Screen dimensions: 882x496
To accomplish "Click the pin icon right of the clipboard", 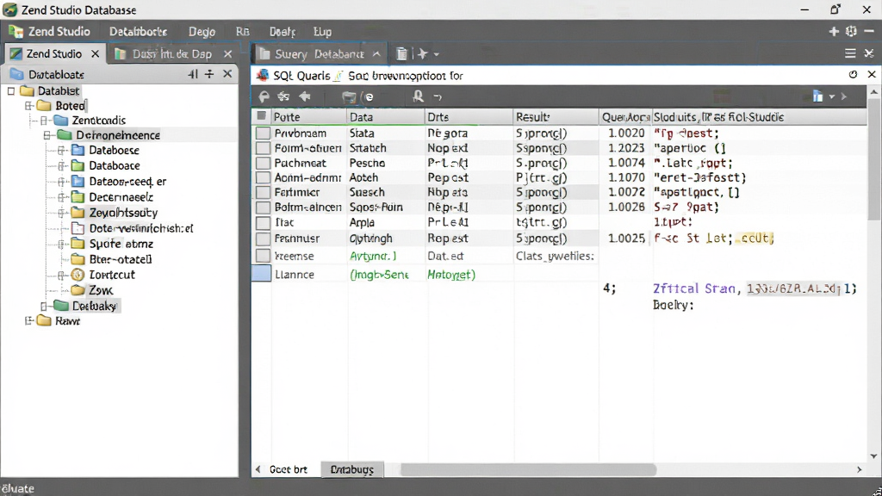I will [422, 54].
